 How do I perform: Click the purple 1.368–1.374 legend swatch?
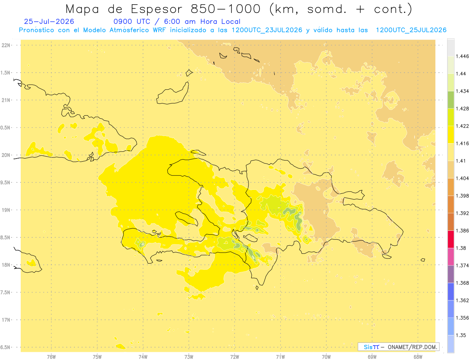tap(451, 274)
